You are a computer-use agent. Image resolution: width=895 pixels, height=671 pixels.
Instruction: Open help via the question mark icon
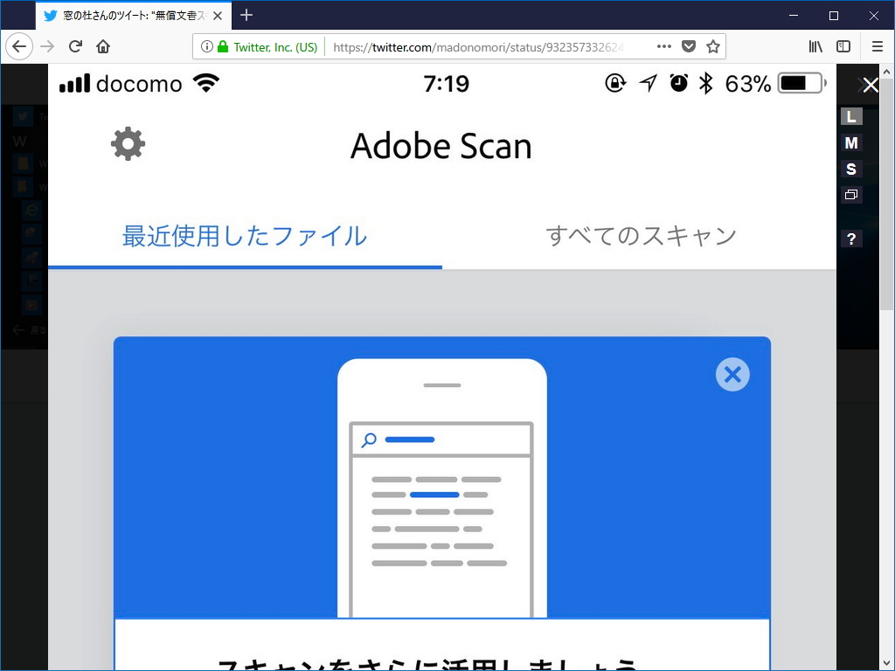coord(851,238)
